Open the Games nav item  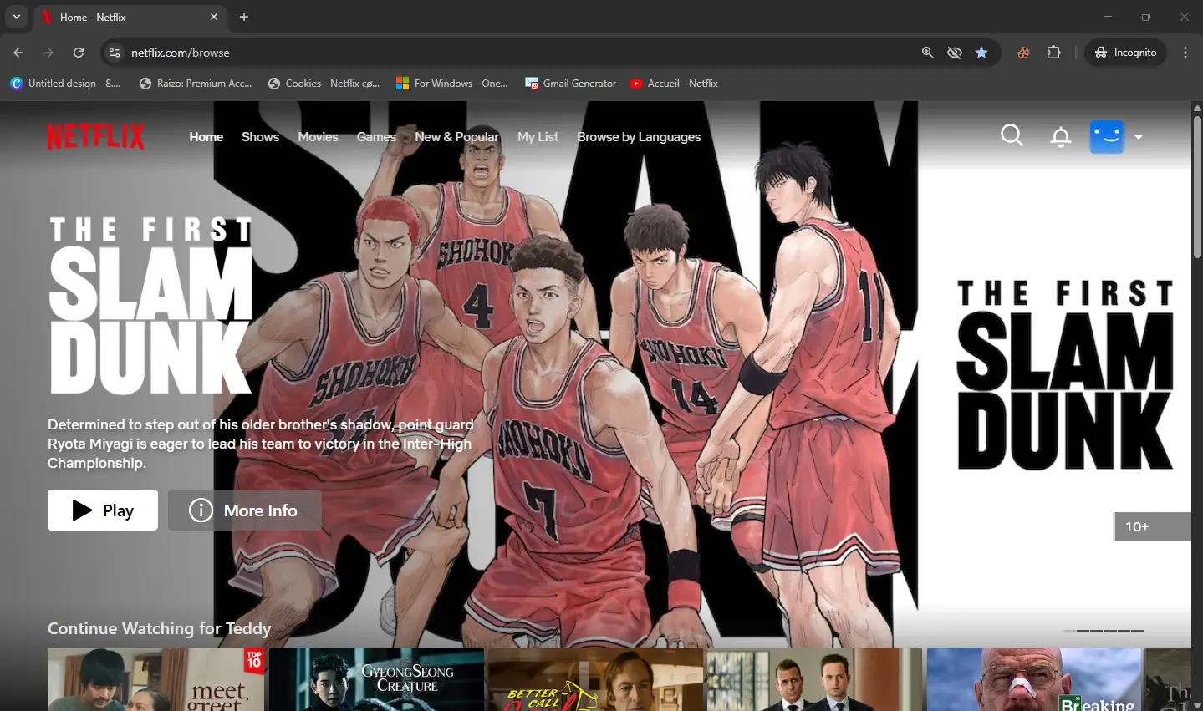tap(376, 137)
